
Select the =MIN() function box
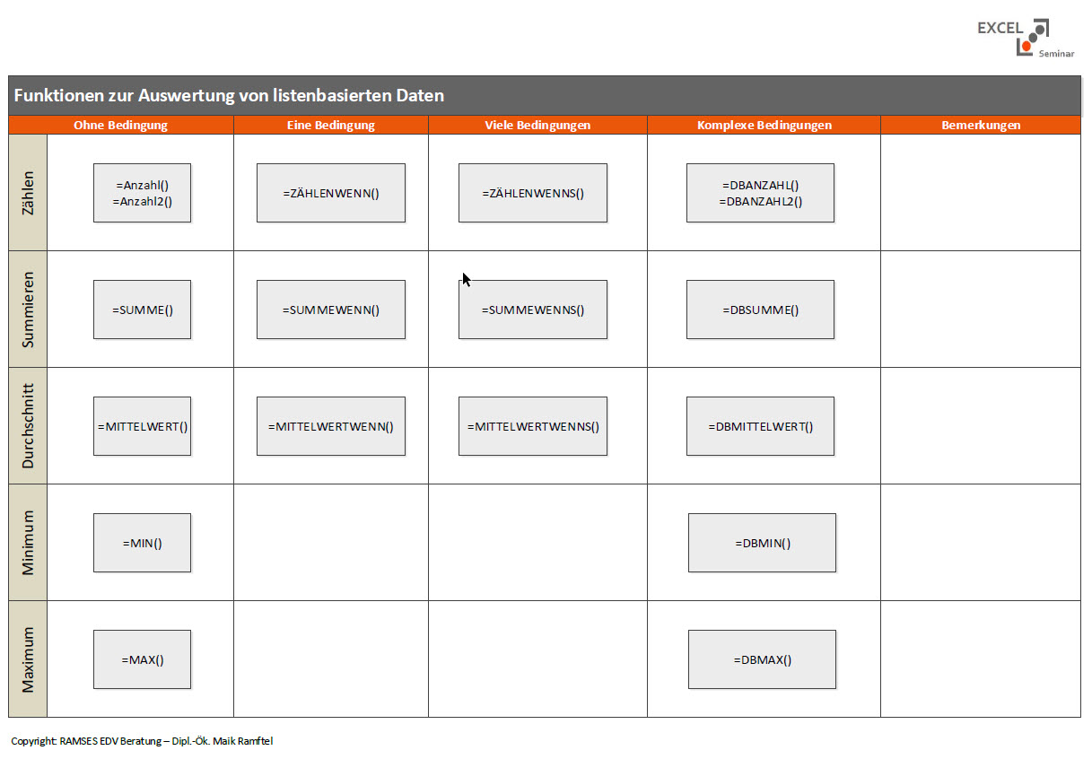pos(142,543)
